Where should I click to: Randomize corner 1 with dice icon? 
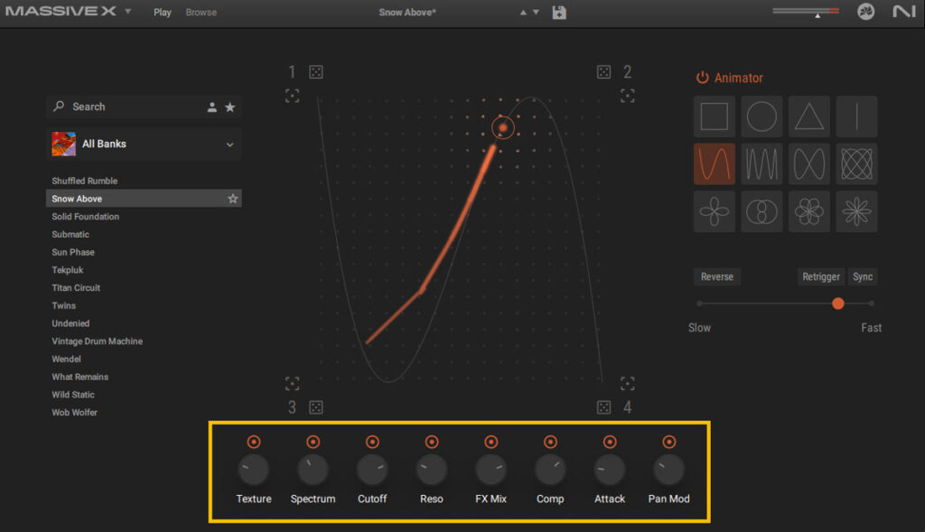click(x=316, y=72)
